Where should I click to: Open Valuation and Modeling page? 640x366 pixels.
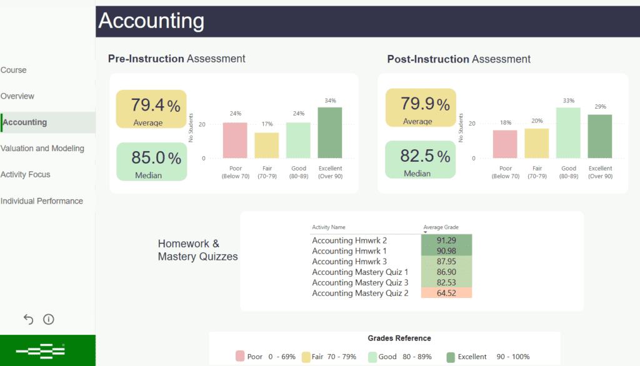pos(42,149)
